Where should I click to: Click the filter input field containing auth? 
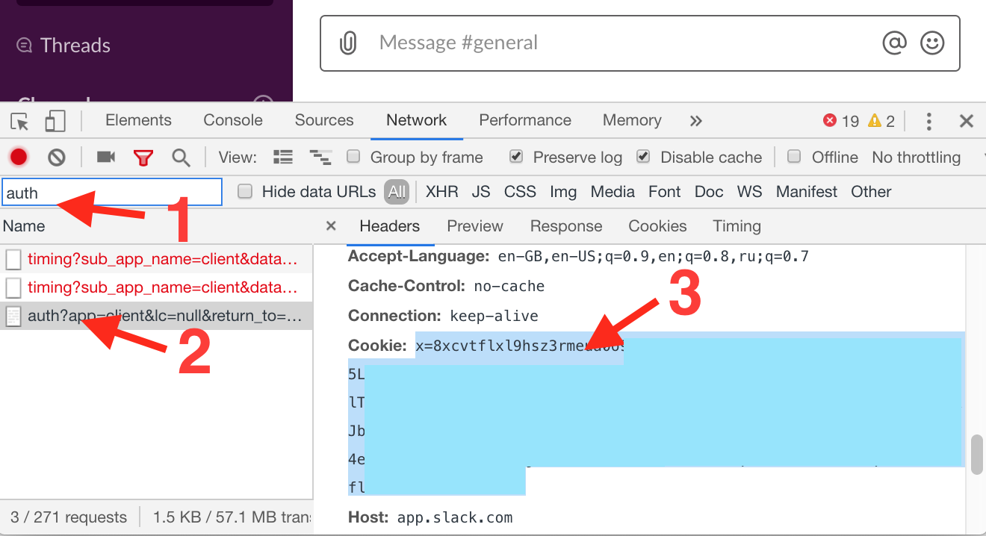point(112,192)
